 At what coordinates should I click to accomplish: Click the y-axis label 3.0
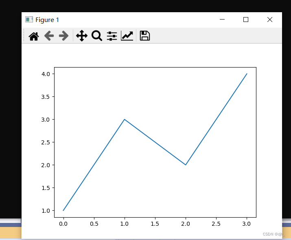point(46,120)
